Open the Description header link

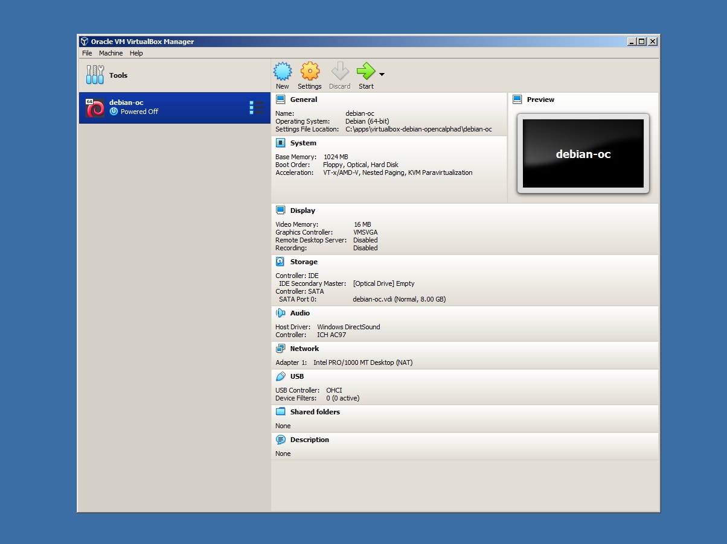pyautogui.click(x=310, y=440)
